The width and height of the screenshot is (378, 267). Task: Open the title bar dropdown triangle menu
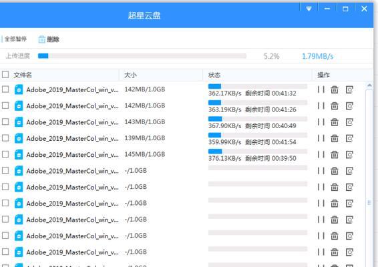click(x=309, y=9)
